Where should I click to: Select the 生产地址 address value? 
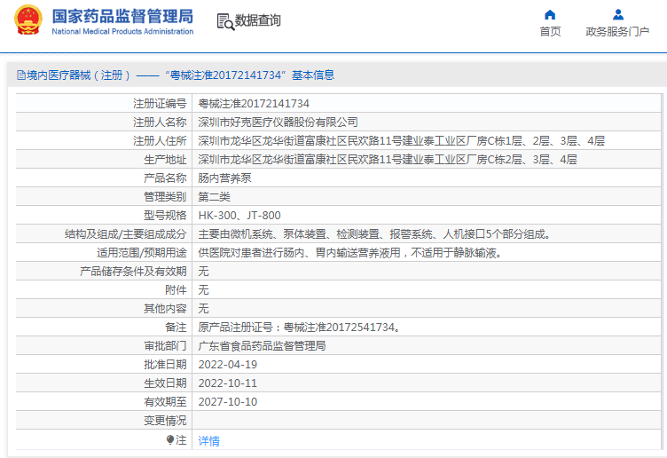click(388, 160)
